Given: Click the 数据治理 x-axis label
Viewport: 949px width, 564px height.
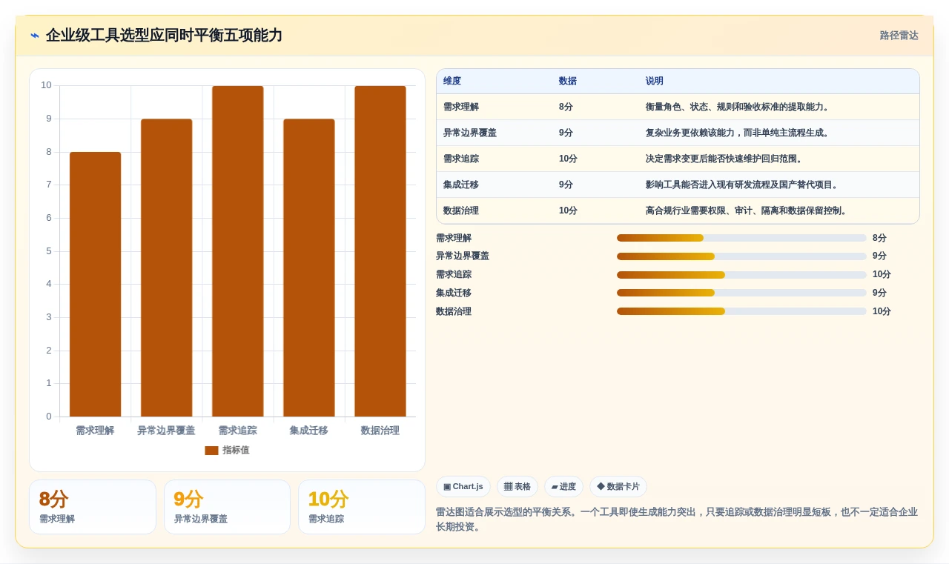Looking at the screenshot, I should (380, 431).
